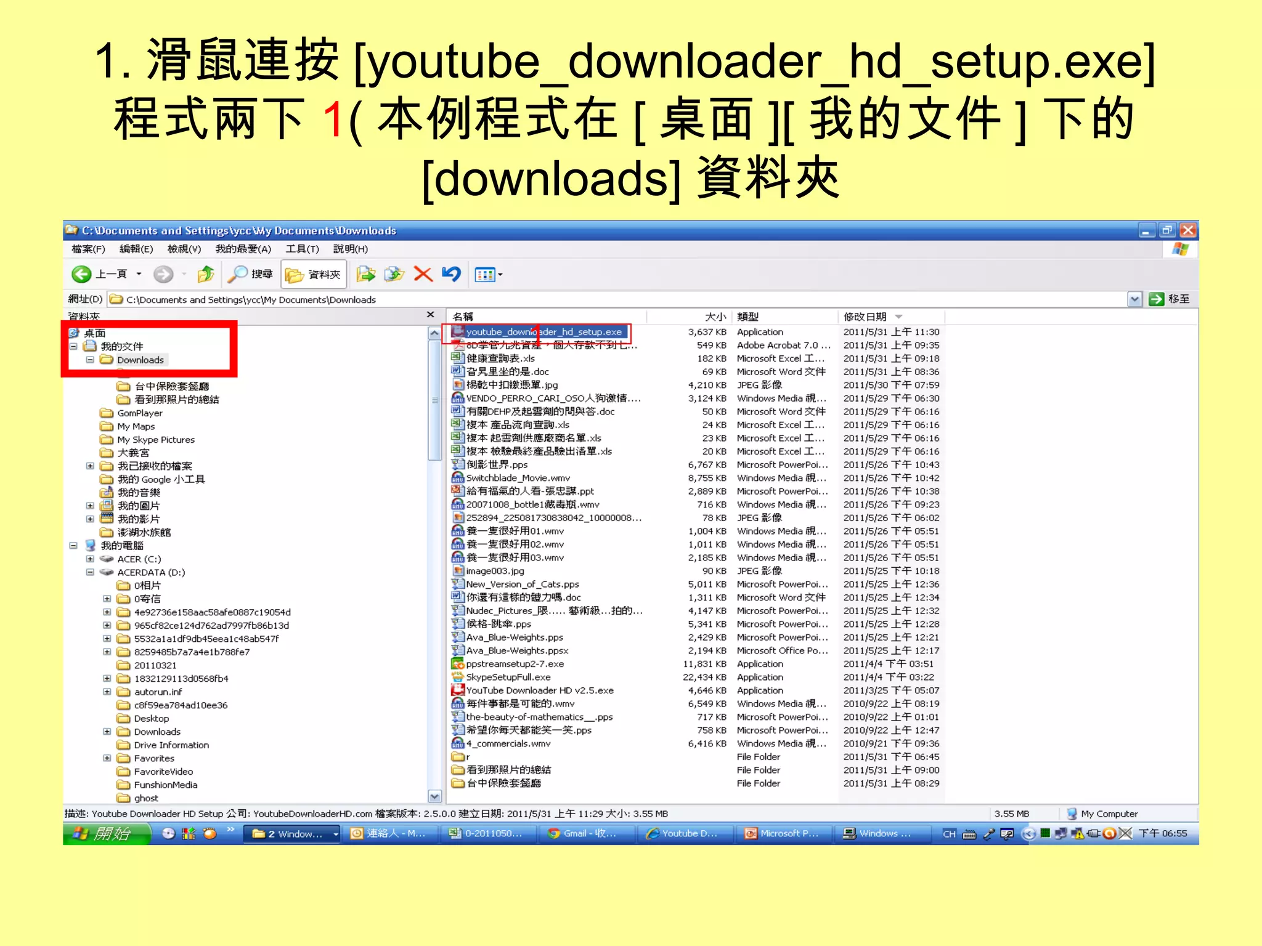1262x946 pixels.
Task: Open the 編輯(E) menu
Action: point(136,249)
